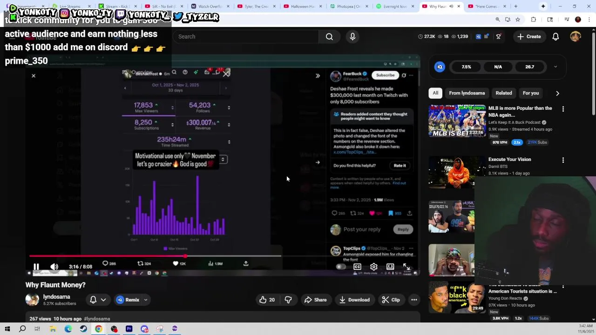This screenshot has height=335, width=596.
Task: Download the video
Action: [354, 300]
